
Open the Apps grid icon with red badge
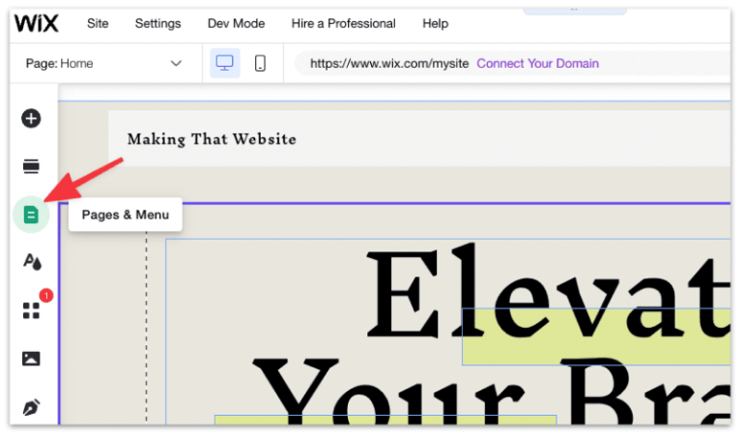(x=31, y=310)
